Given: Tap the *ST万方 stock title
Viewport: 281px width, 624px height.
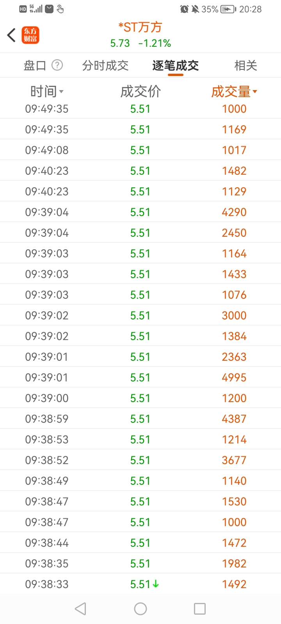Looking at the screenshot, I should 140,27.
